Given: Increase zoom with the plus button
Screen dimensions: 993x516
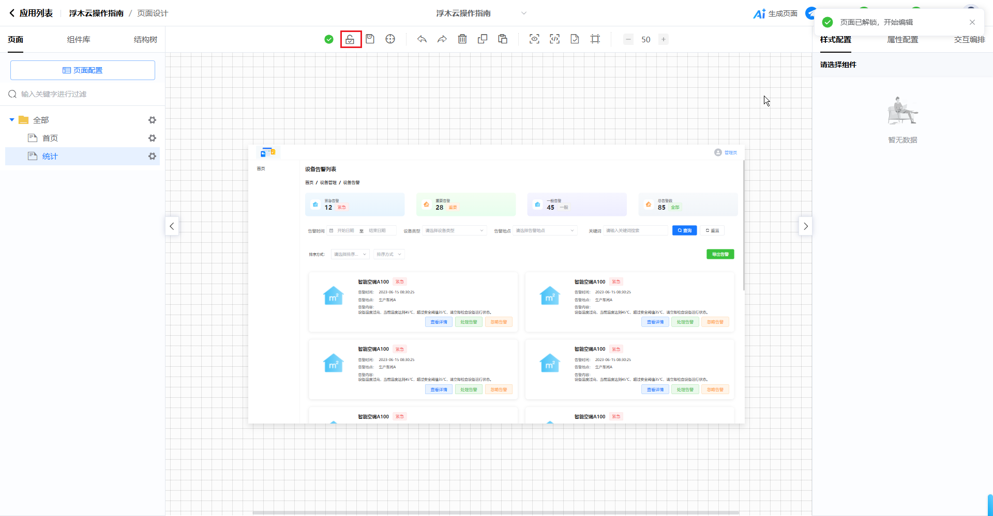Looking at the screenshot, I should point(663,39).
